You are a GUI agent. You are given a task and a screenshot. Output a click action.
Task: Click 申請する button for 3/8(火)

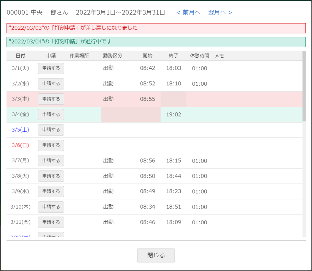click(x=51, y=176)
